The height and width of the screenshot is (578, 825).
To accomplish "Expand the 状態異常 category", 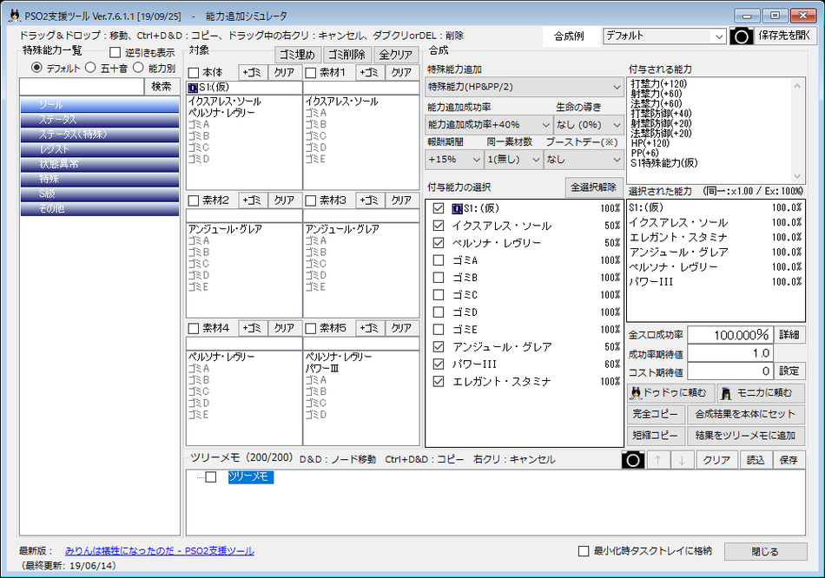I will tap(100, 164).
